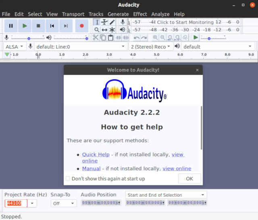The height and width of the screenshot is (220, 258).
Task: Close the Welcome to Audacity dialog
Action: (x=197, y=70)
